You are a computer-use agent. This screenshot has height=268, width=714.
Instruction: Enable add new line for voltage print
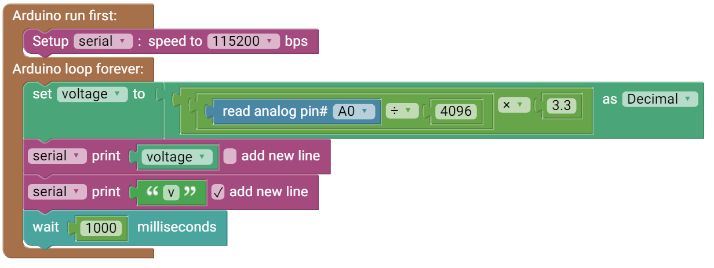click(x=230, y=156)
